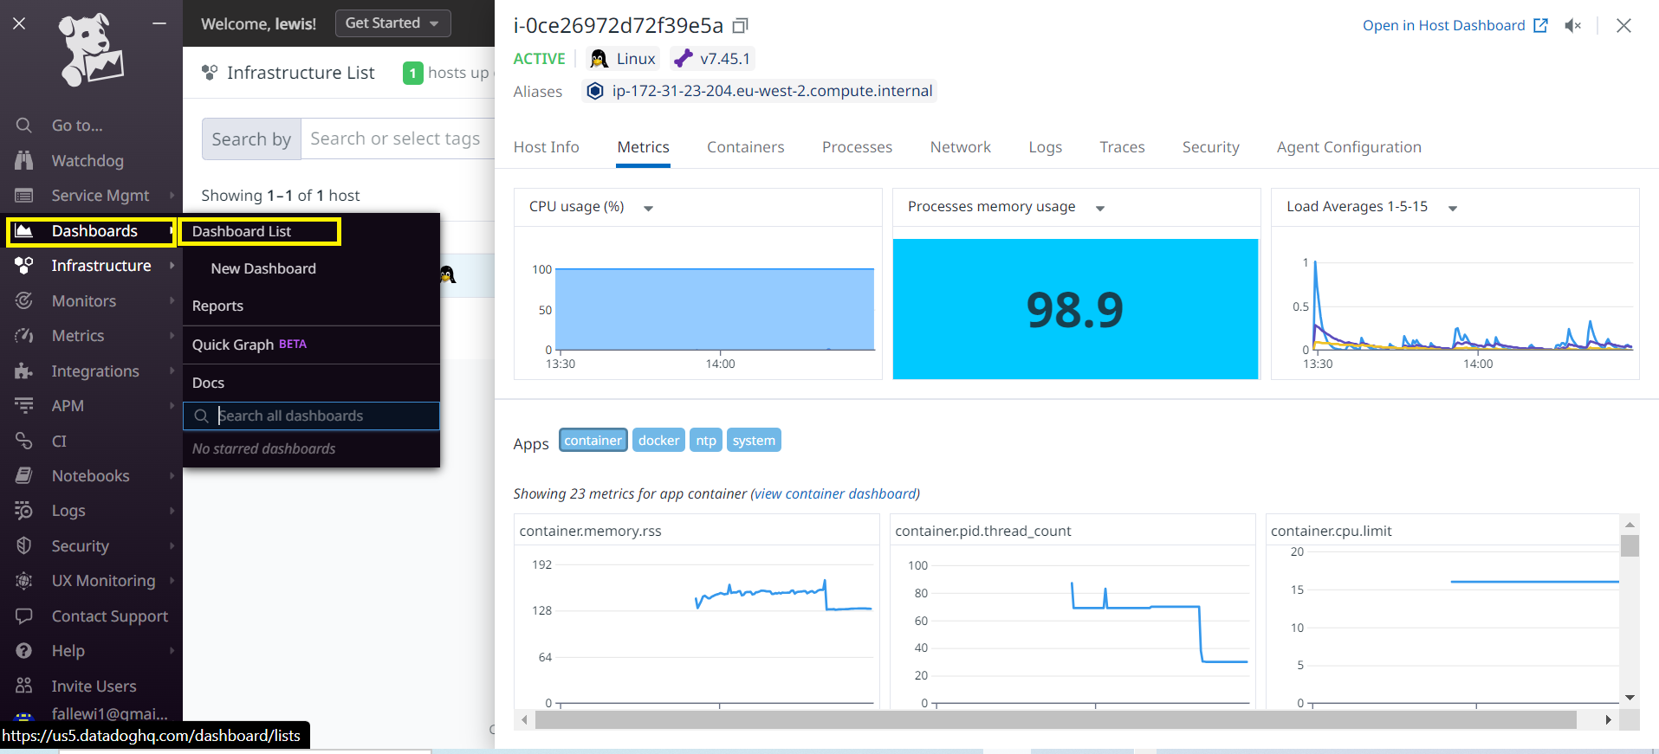Viewport: 1659px width, 754px height.
Task: Select the container app tag
Action: [593, 440]
